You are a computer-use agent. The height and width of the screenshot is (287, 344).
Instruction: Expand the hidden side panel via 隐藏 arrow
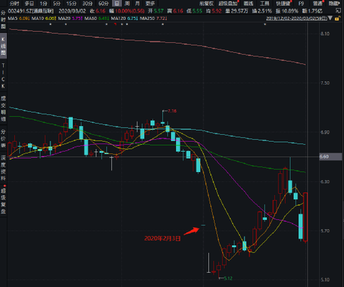point(334,4)
